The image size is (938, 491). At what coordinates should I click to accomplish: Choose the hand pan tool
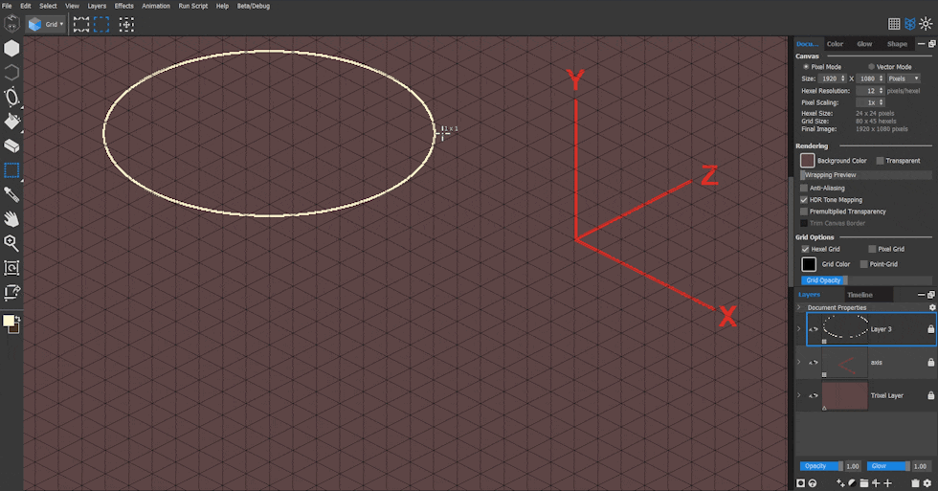pos(11,219)
